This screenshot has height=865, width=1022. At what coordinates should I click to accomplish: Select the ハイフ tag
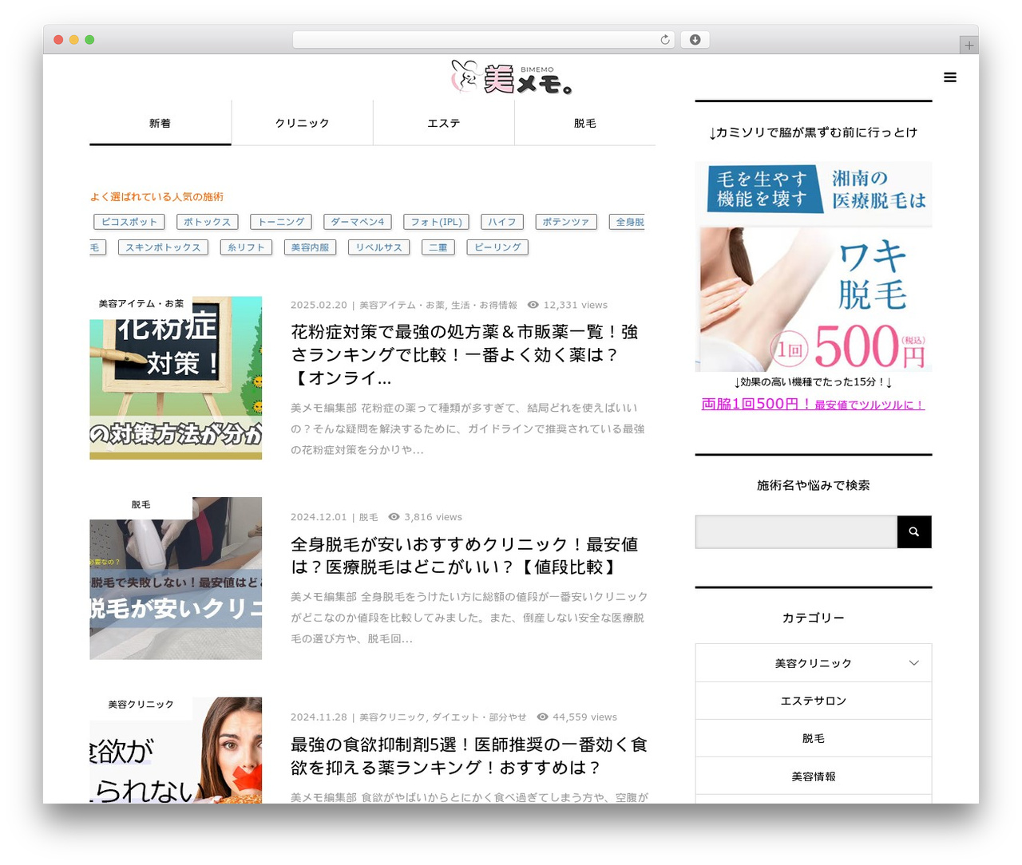tap(502, 222)
